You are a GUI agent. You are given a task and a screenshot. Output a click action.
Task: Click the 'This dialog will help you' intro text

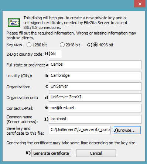point(75,23)
